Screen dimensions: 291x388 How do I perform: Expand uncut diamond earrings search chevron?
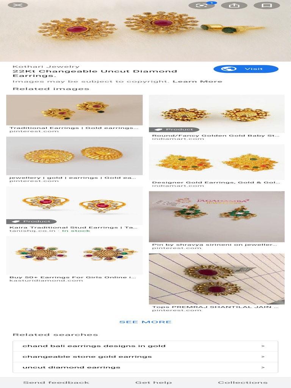click(263, 367)
